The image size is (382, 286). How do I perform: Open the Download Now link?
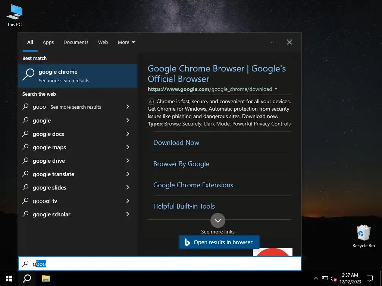point(176,143)
